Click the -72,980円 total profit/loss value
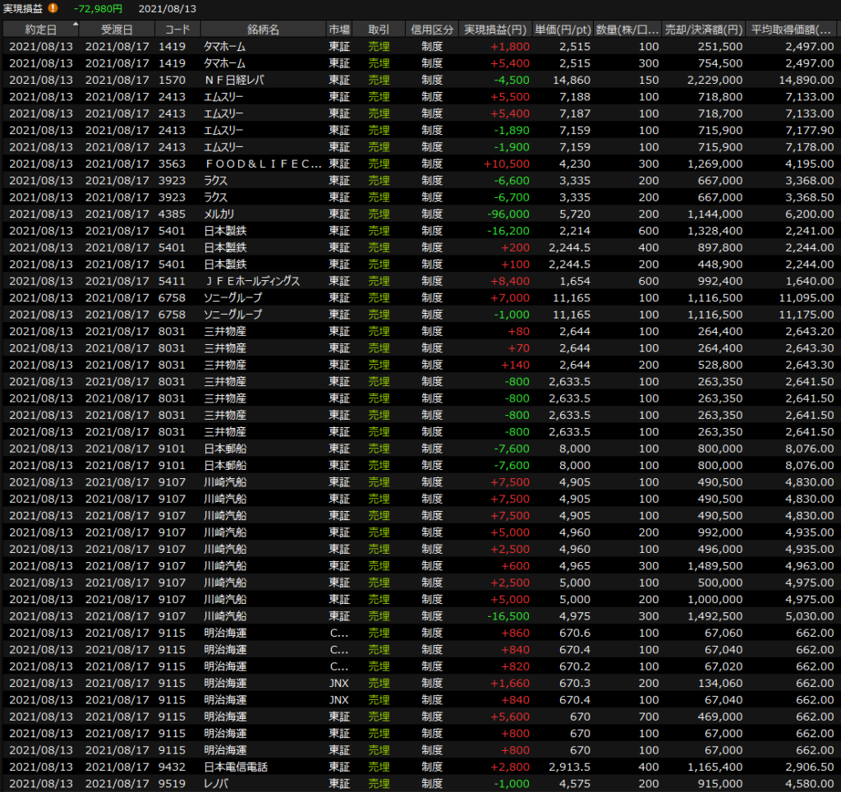The image size is (841, 792). [x=98, y=8]
